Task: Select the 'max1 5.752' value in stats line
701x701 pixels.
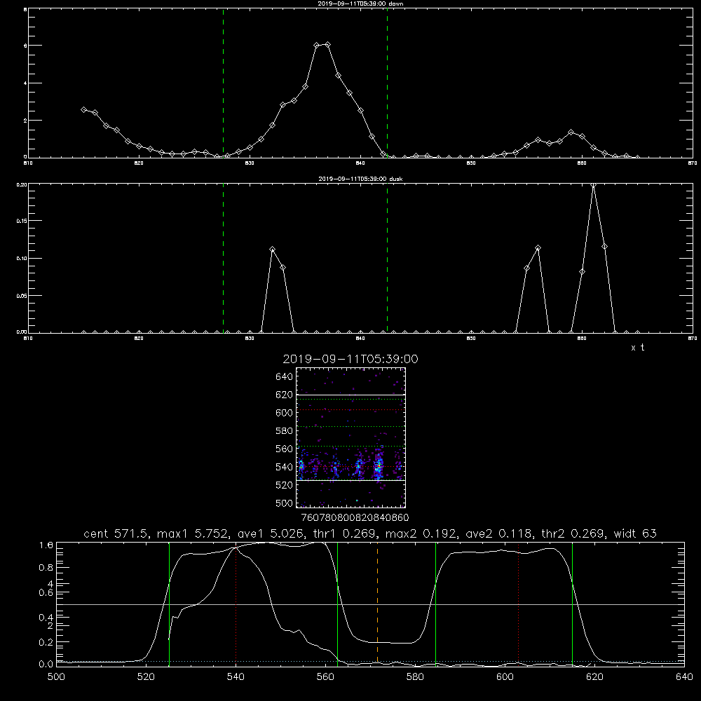Action: pos(192,533)
